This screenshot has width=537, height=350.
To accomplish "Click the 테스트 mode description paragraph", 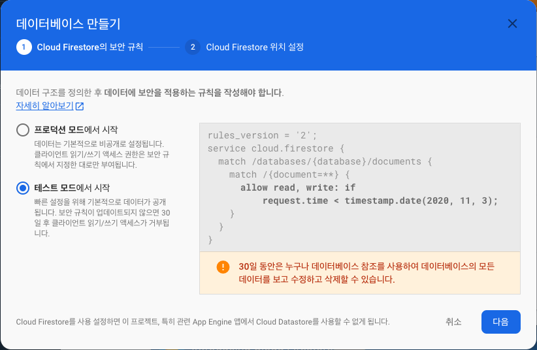I will point(102,217).
